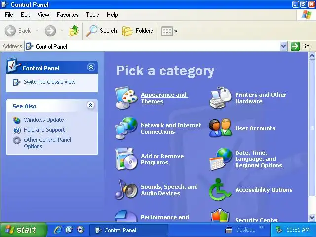Open the View menu
This screenshot has height=237, width=316.
click(x=43, y=15)
